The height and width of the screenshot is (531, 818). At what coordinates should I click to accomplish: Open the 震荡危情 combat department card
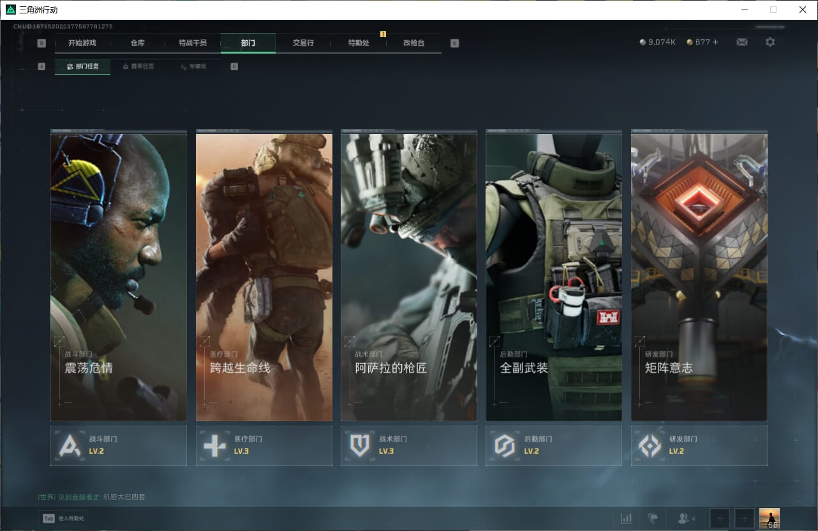119,276
